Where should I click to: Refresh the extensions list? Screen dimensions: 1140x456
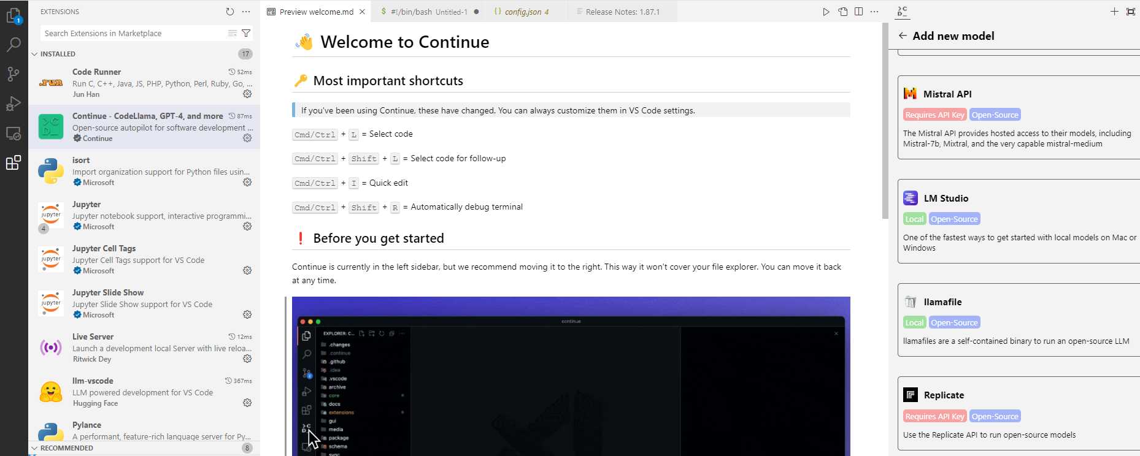229,12
